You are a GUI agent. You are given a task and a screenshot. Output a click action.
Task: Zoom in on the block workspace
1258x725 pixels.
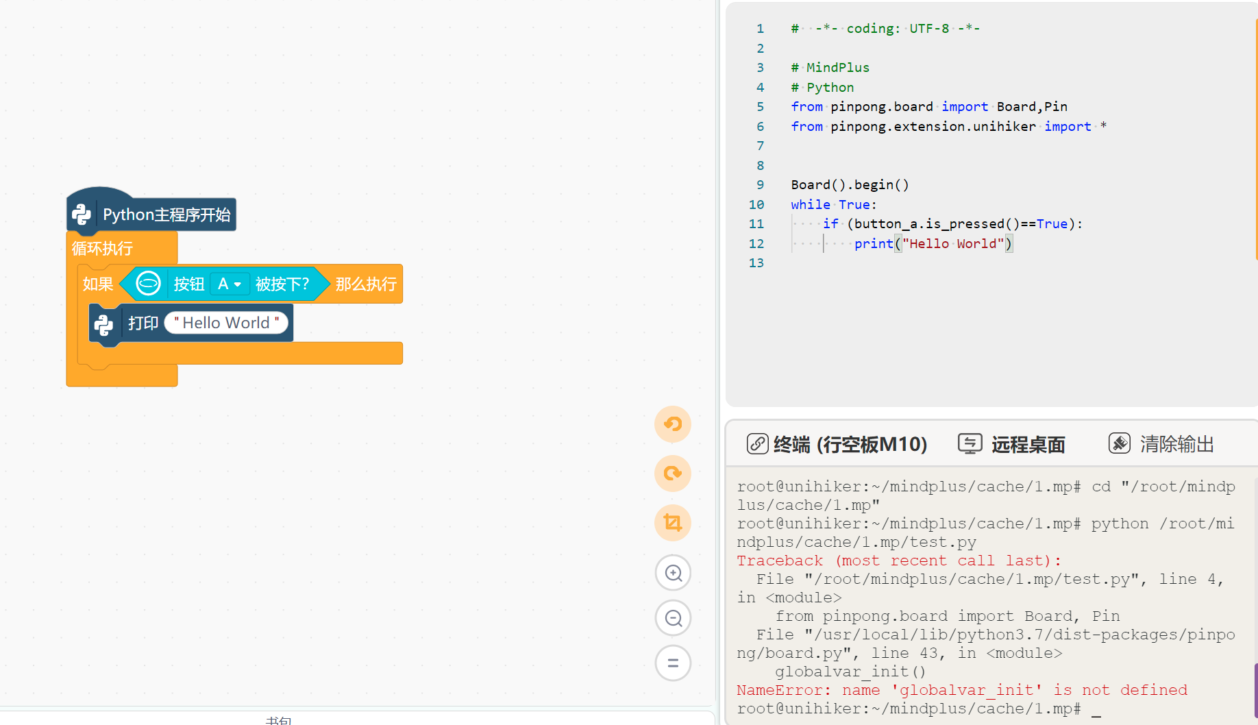coord(673,573)
